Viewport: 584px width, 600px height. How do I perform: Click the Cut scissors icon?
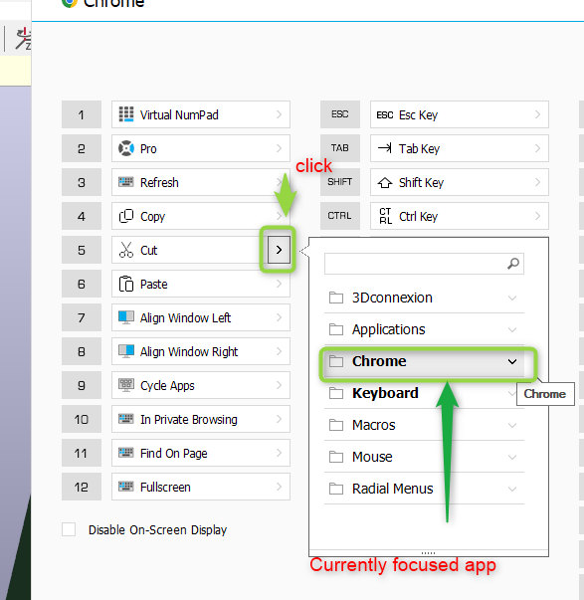126,250
